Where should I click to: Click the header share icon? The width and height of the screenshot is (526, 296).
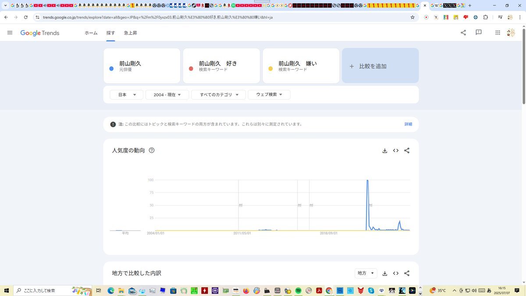pos(463,32)
